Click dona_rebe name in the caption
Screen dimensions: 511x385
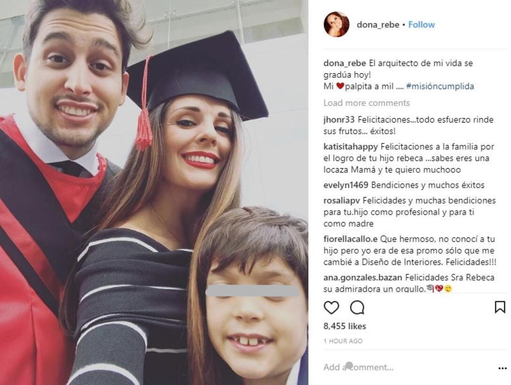345,63
